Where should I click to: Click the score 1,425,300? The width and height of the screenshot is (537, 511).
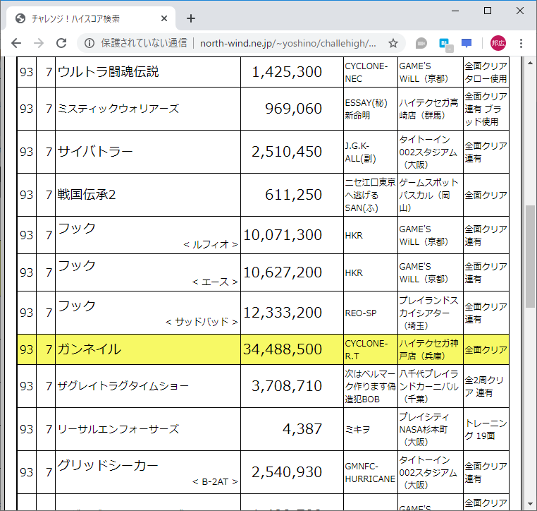click(287, 72)
